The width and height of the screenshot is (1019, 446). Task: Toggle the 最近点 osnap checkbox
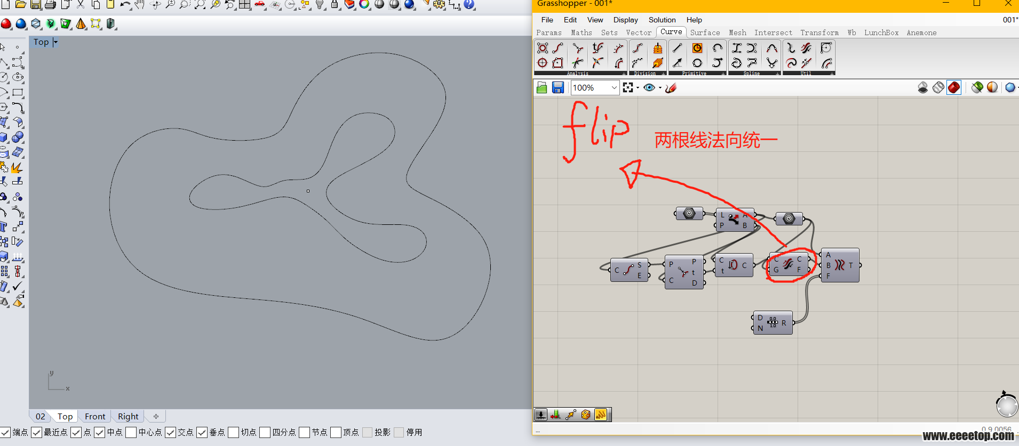[37, 432]
